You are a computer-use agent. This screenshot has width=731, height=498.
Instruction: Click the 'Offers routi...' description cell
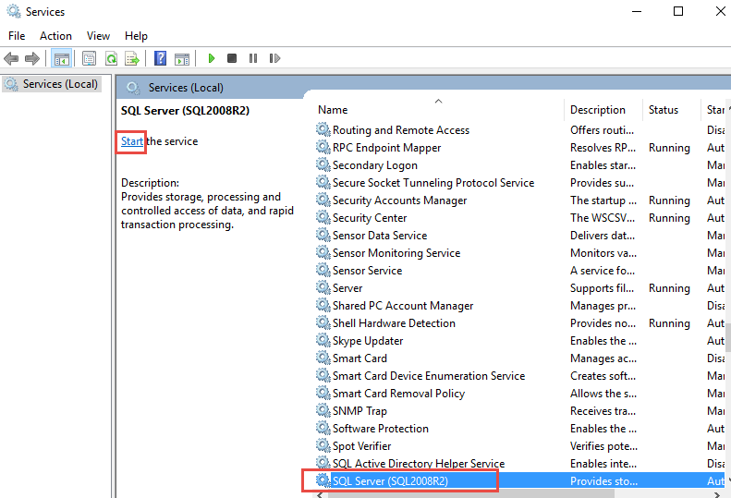pyautogui.click(x=602, y=130)
